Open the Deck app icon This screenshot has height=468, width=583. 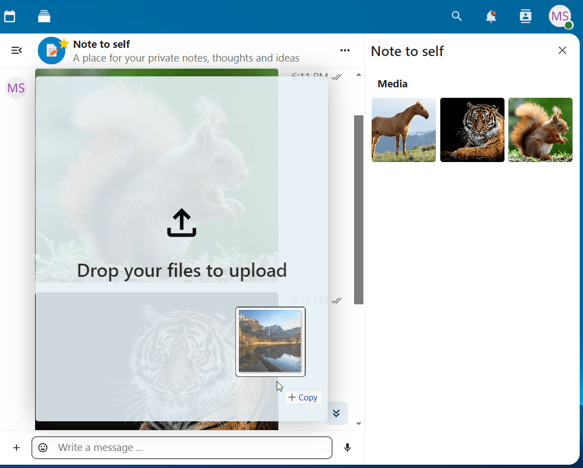click(x=44, y=16)
